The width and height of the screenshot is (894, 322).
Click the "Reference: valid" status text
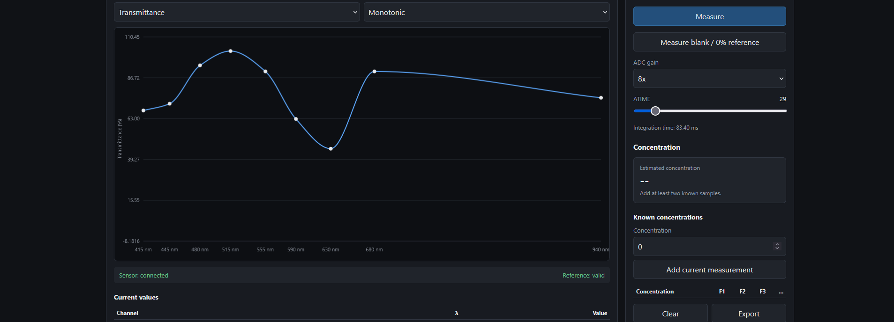584,275
